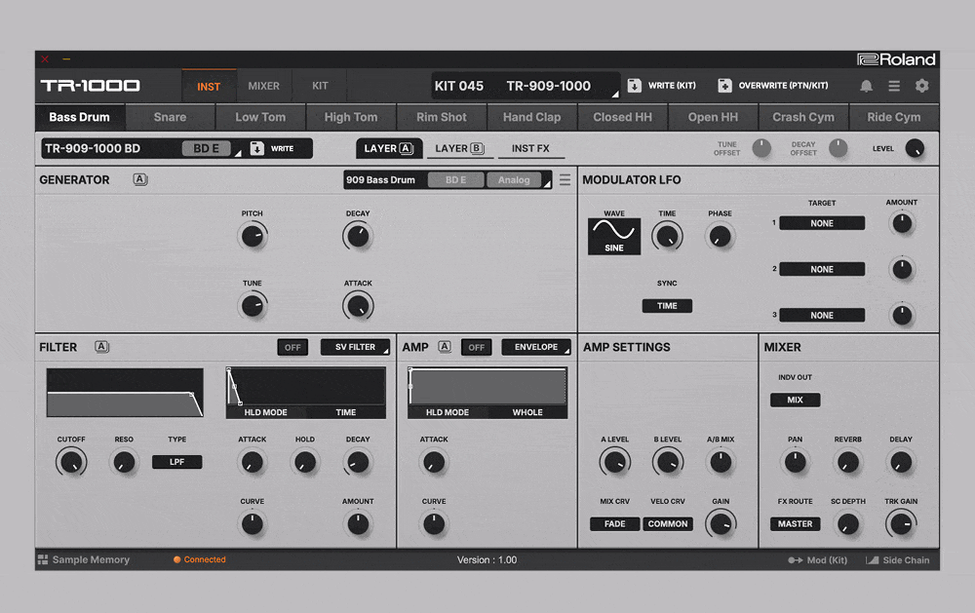Click the Side Chain icon in the status bar

pos(872,560)
